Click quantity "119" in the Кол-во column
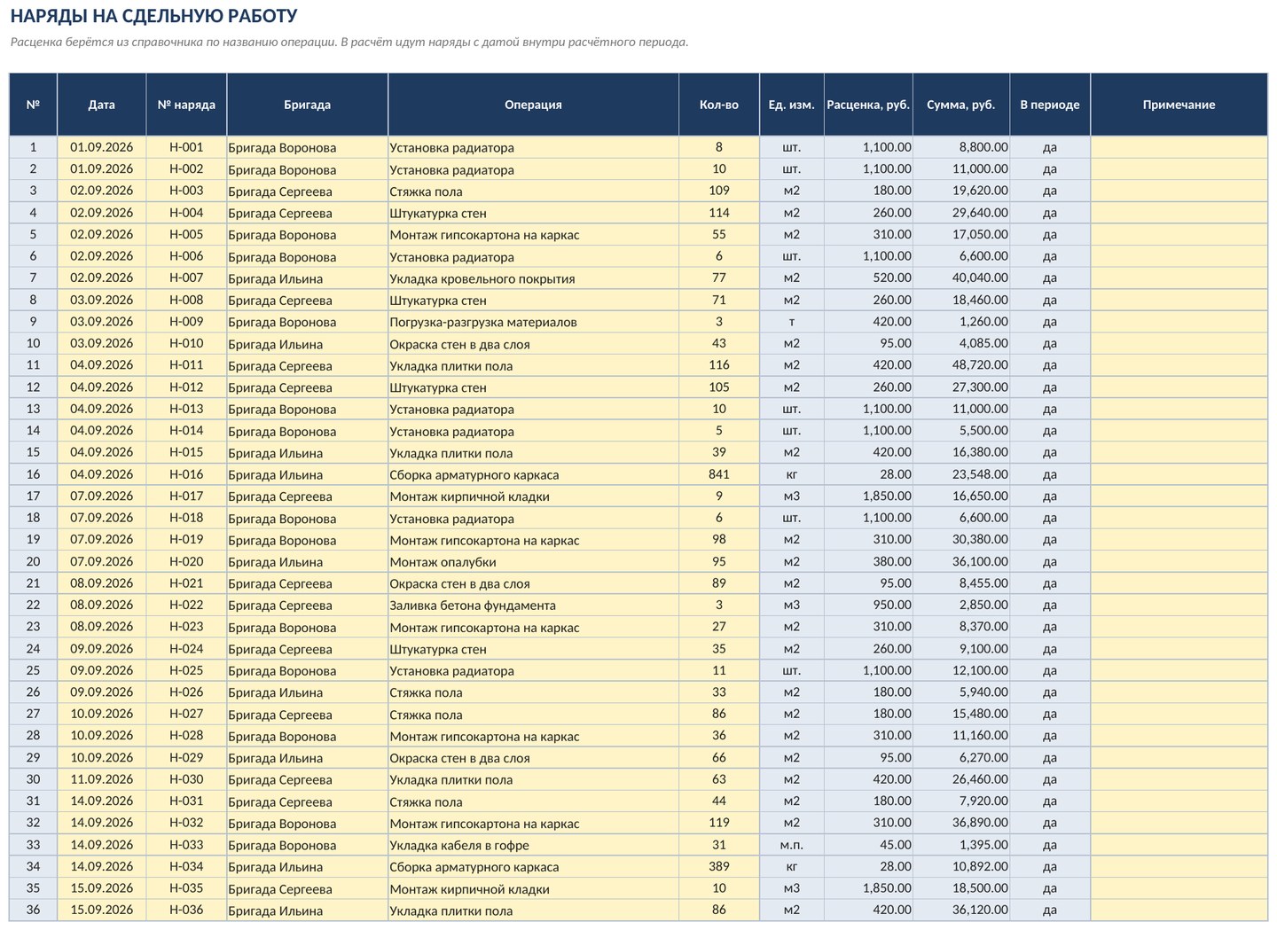 [x=718, y=823]
